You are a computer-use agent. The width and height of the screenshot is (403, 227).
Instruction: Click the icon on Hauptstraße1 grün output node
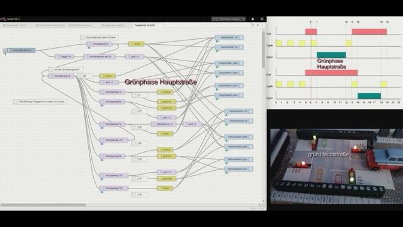point(241,86)
